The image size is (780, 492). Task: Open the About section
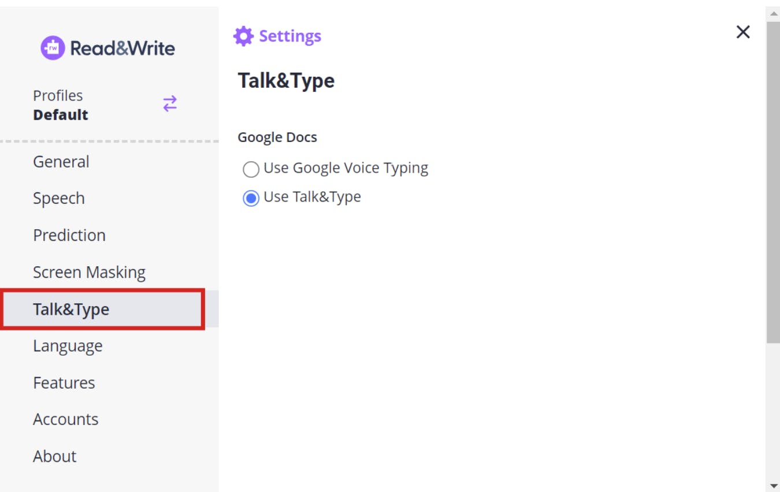click(55, 456)
